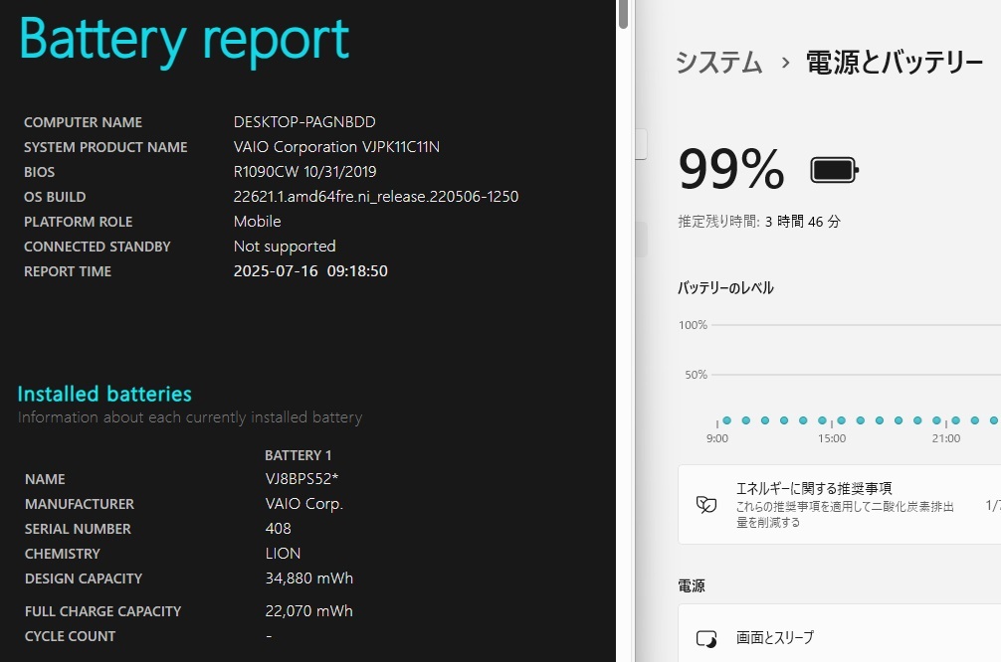The width and height of the screenshot is (1001, 662).
Task: Select battery name VJ8BPS52*
Action: [301, 478]
